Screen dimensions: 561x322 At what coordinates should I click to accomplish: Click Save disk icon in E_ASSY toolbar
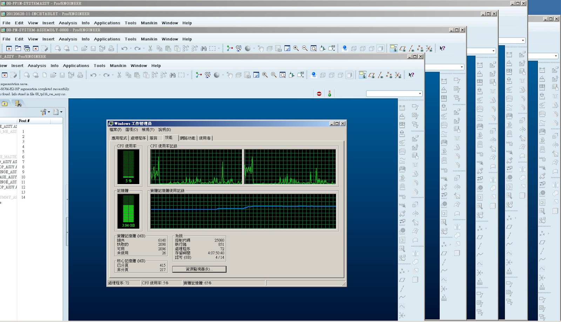(x=62, y=75)
